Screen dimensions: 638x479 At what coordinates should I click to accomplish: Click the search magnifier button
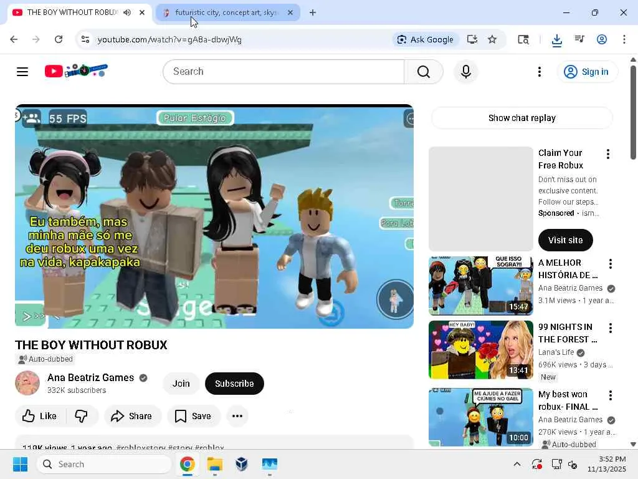click(x=424, y=72)
